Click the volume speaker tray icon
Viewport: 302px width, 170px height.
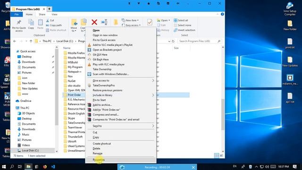click(267, 167)
